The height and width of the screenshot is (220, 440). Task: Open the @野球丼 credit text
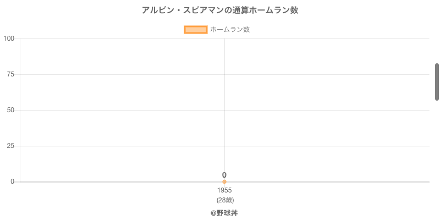(224, 213)
